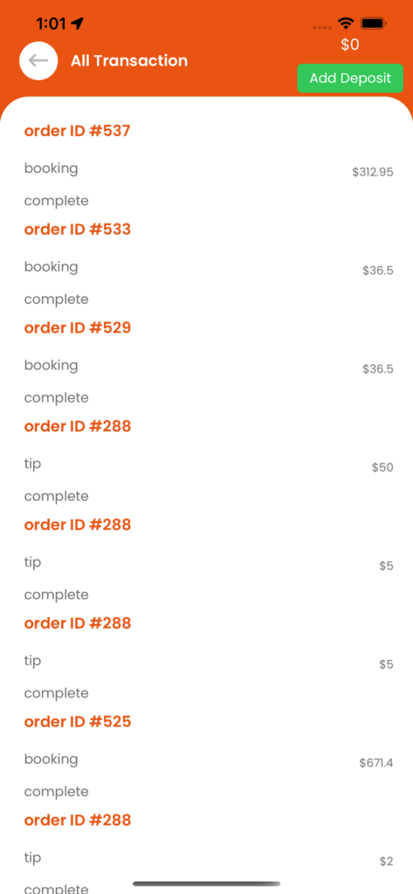Open order ID #537 transaction
413x894 pixels.
tap(78, 131)
